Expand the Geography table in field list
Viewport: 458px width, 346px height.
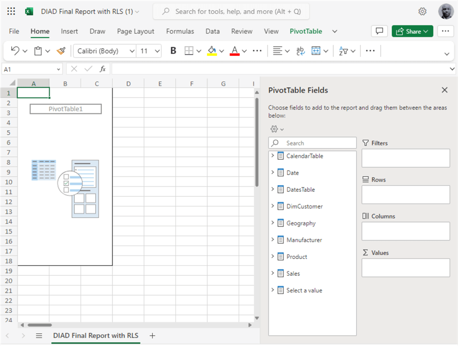[273, 223]
